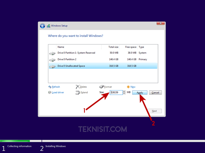Click the Windows Setup title icon
The height and width of the screenshot is (153, 205).
click(49, 26)
